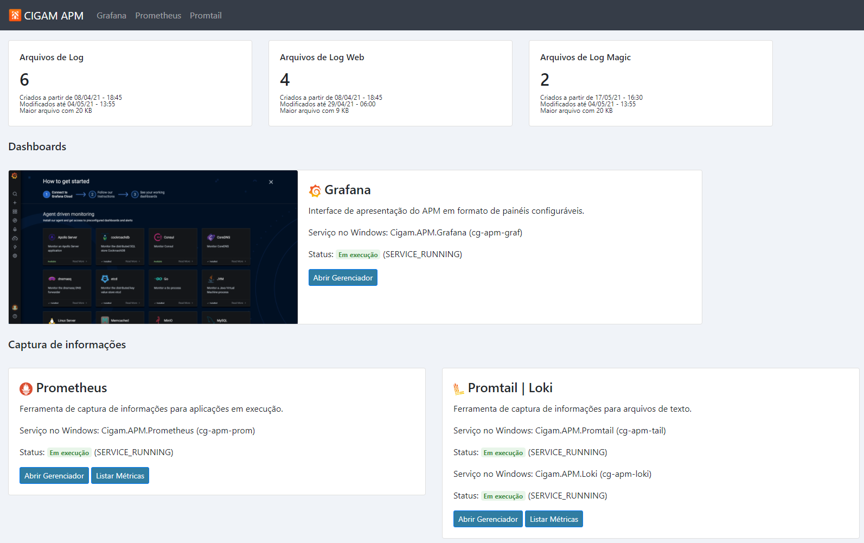Image resolution: width=864 pixels, height=543 pixels.
Task: Click the Prometheus flame logo icon
Action: point(26,388)
